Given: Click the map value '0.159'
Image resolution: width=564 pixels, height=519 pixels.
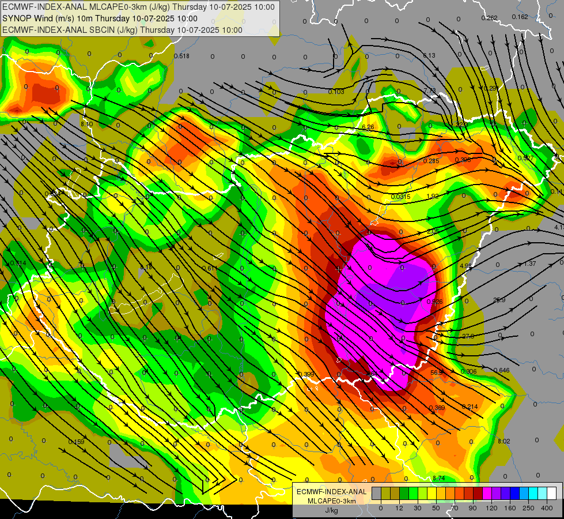Looking at the screenshot, I should pyautogui.click(x=76, y=442).
